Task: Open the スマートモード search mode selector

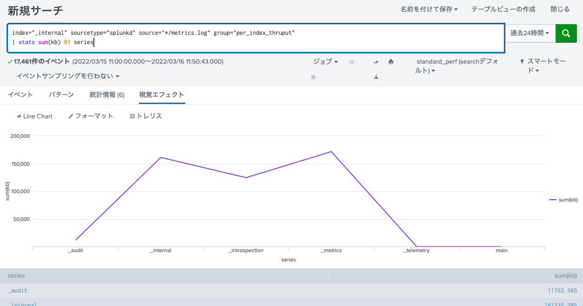Action: pyautogui.click(x=546, y=65)
